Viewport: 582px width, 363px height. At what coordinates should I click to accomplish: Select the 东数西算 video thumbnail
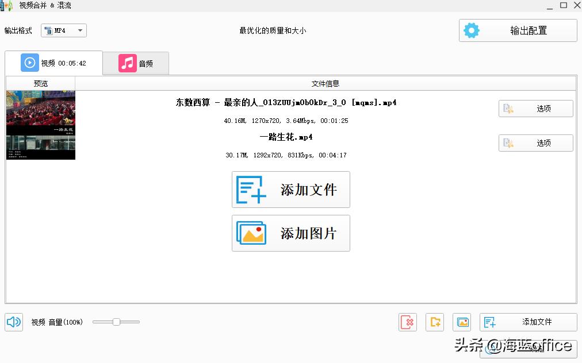tap(40, 112)
